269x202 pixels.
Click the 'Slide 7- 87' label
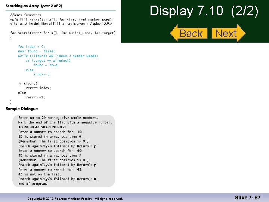click(248, 198)
